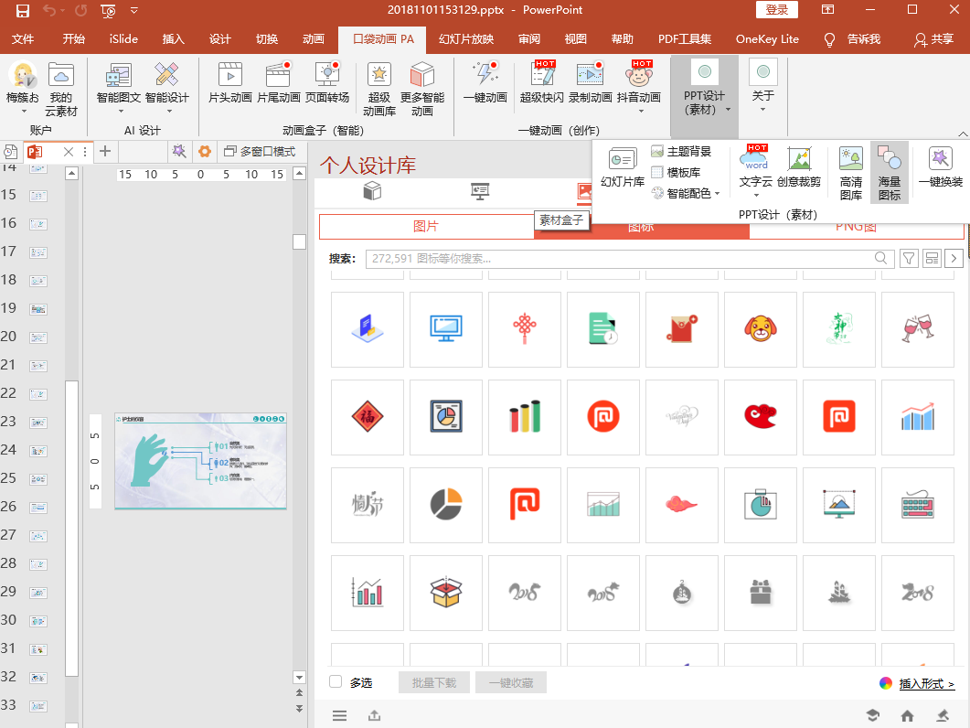The width and height of the screenshot is (970, 728).
Task: Click 片头动画 intro animation icon
Action: click(x=230, y=82)
